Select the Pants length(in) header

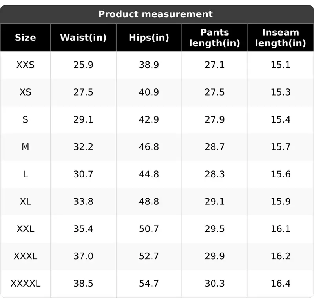[215, 38]
